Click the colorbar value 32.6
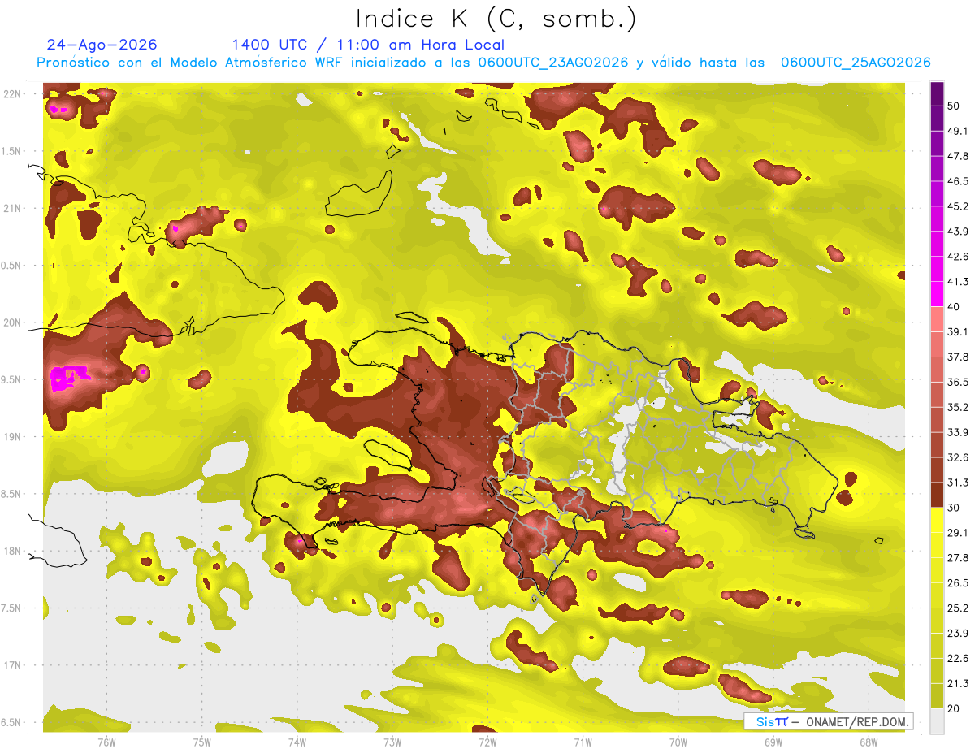This screenshot has height=753, width=975. pyautogui.click(x=957, y=457)
